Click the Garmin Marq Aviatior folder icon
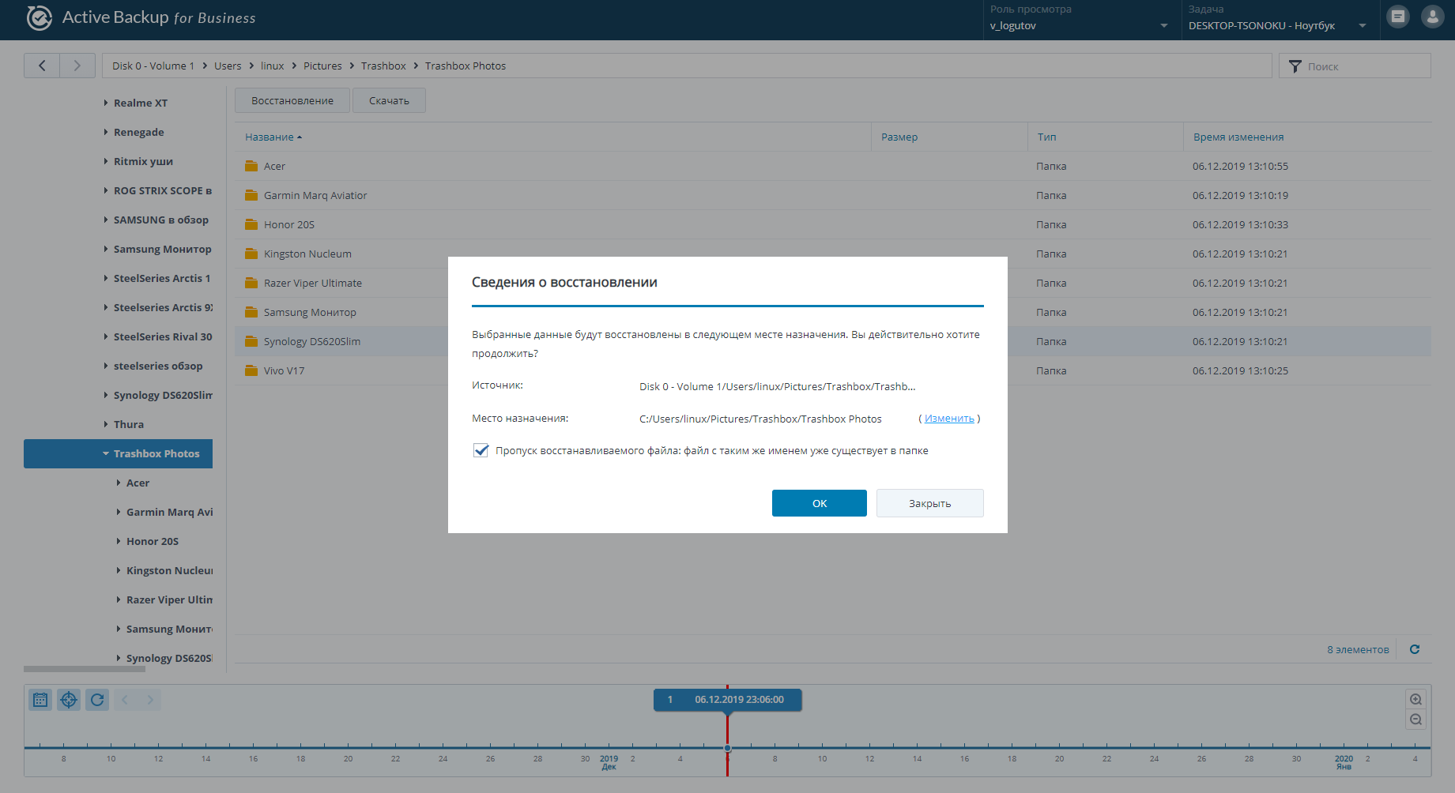 click(251, 195)
